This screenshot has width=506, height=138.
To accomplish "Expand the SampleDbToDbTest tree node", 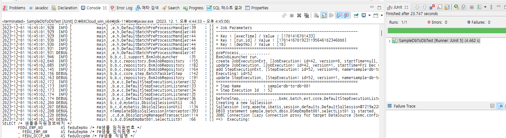I will [389, 41].
